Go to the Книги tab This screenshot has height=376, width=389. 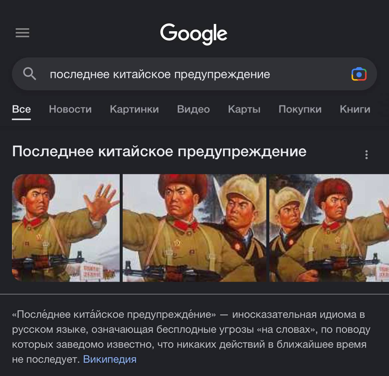click(355, 109)
